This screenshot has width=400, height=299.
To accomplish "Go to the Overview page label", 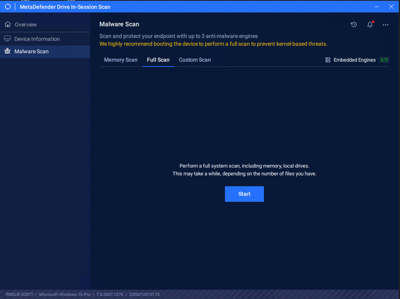I will pyautogui.click(x=26, y=24).
